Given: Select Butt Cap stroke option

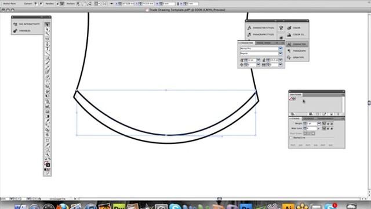Looking at the screenshot, I should (x=324, y=124).
